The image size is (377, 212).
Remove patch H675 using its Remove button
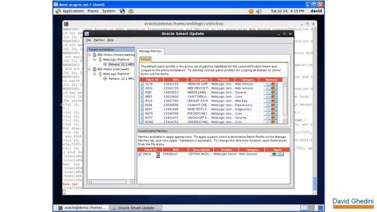(x=270, y=114)
